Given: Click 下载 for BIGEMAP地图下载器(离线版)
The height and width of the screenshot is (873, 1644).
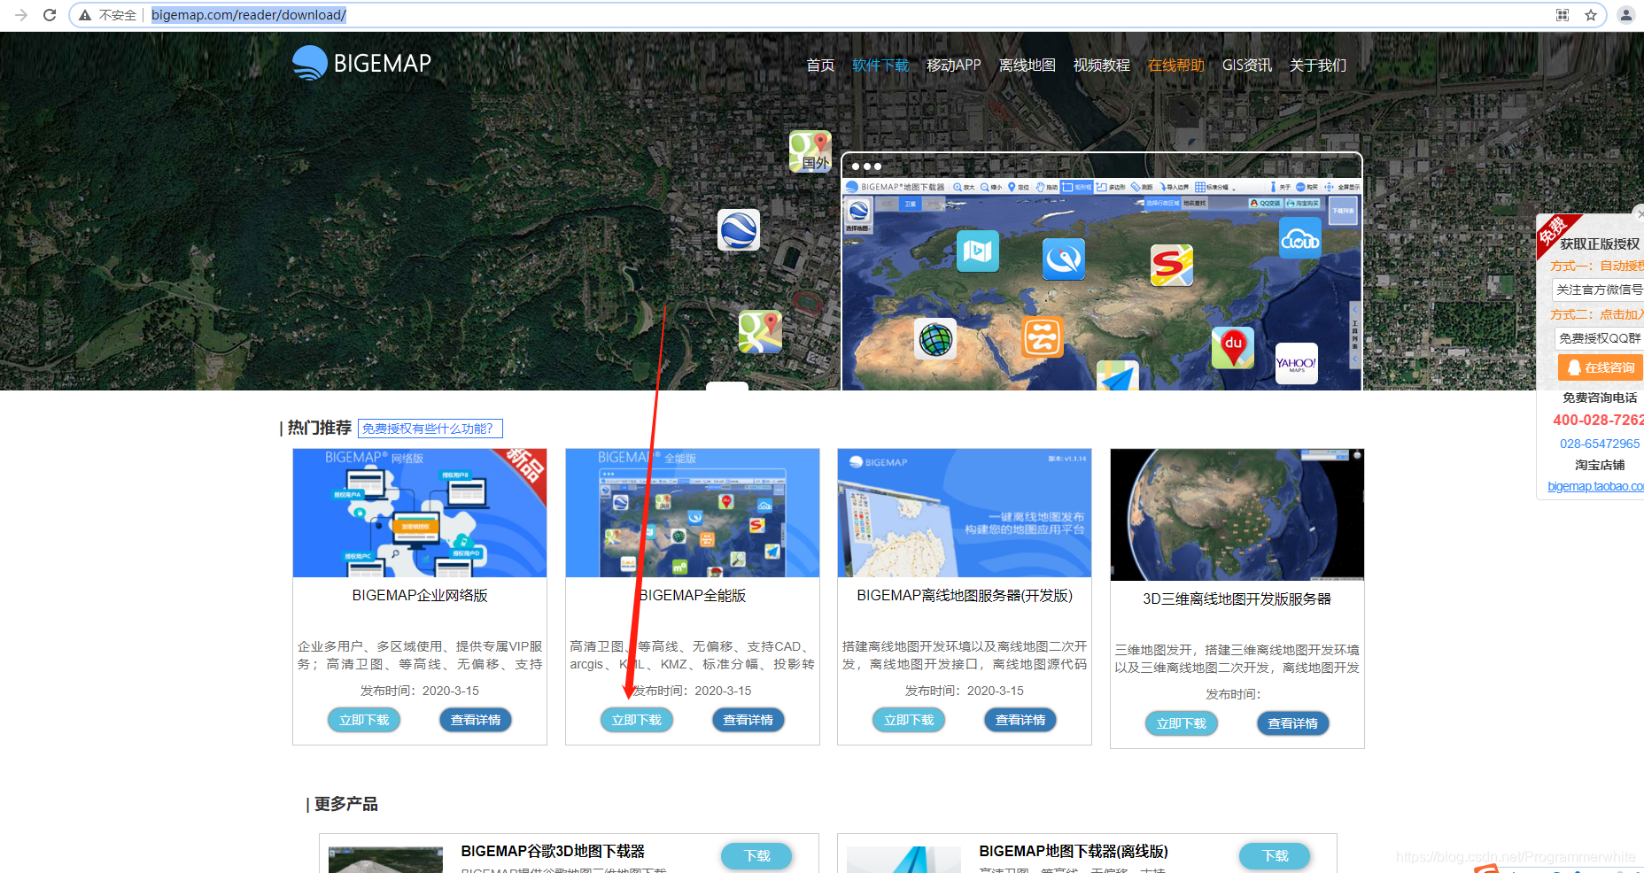Looking at the screenshot, I should coord(1275,856).
